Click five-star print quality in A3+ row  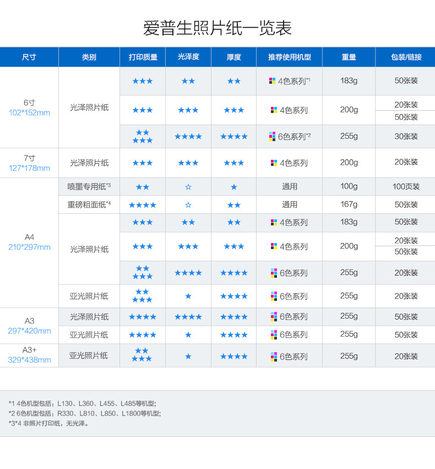coord(142,354)
